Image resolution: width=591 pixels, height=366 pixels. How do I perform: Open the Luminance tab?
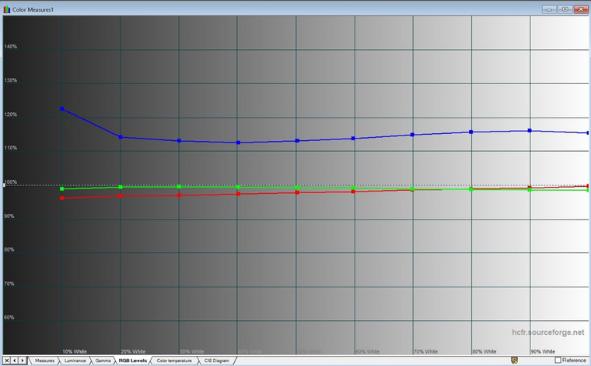[x=75, y=361]
